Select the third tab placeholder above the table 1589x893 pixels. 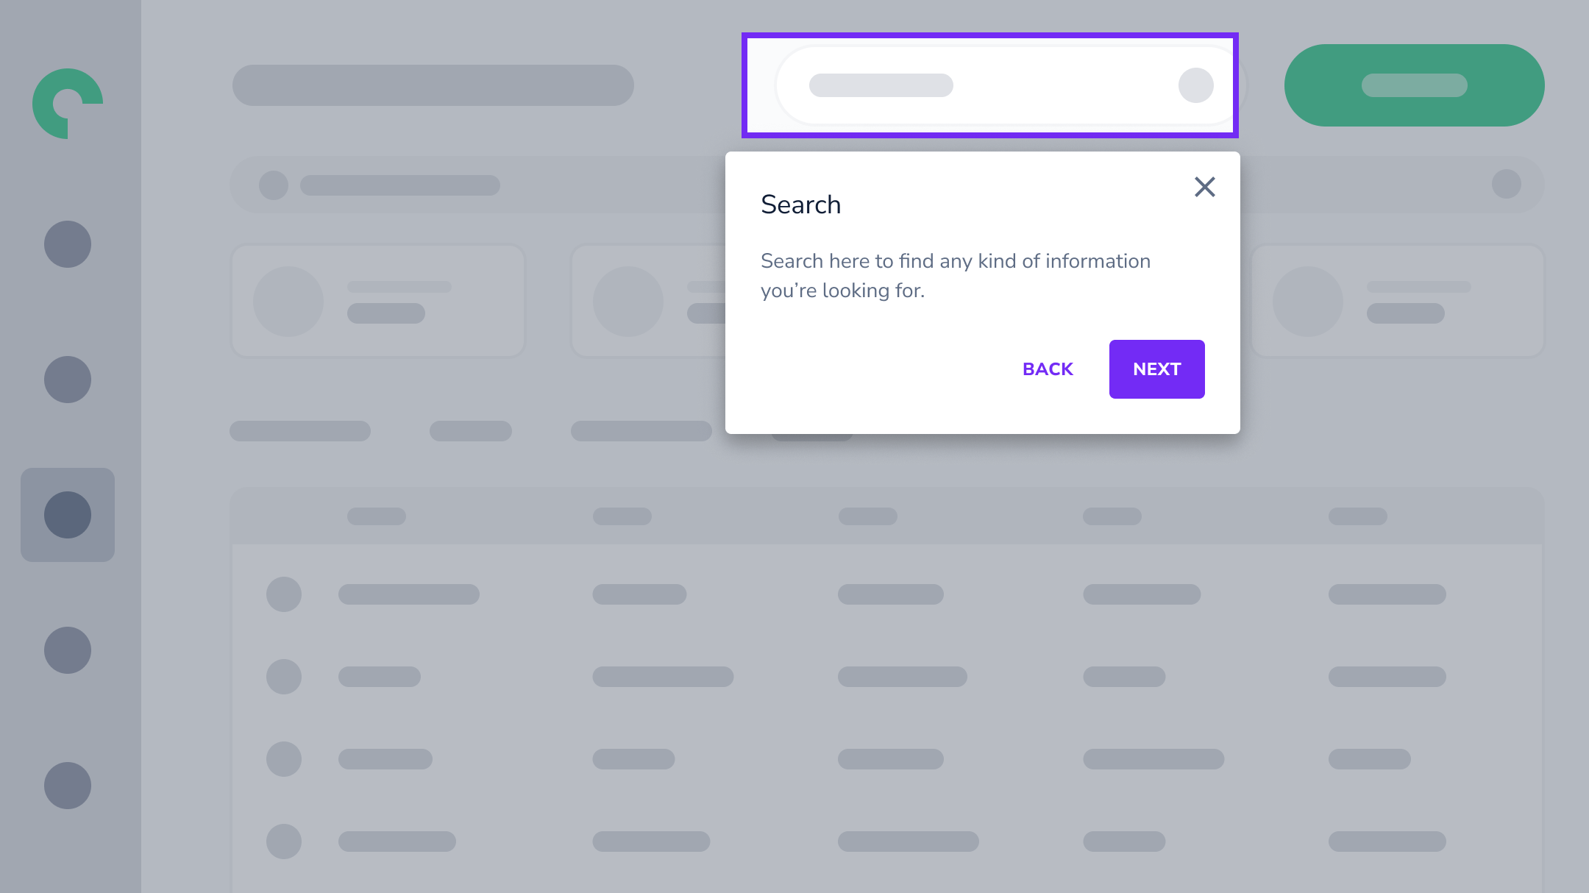pyautogui.click(x=641, y=431)
